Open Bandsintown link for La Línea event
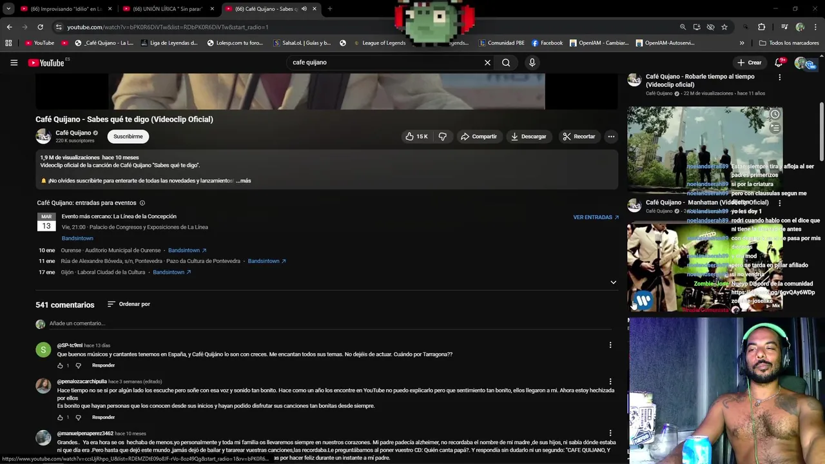This screenshot has width=825, height=464. pyautogui.click(x=77, y=238)
